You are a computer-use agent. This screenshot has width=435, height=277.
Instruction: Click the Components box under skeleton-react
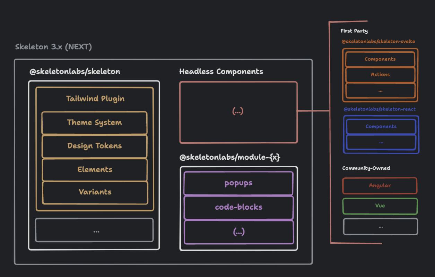381,126
